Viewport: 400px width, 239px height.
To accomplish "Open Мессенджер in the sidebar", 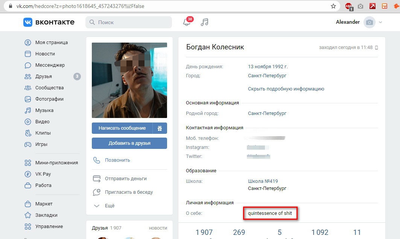I will 50,65.
